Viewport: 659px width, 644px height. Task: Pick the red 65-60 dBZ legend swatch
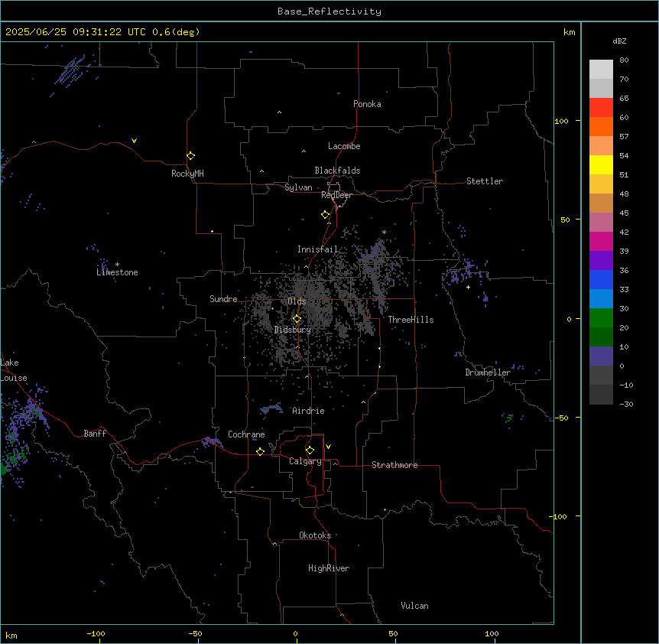[x=601, y=107]
